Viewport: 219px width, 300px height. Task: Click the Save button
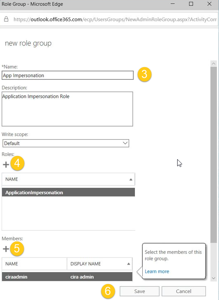139,291
